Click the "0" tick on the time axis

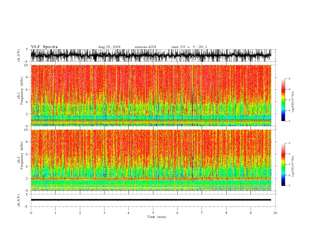click(31, 213)
